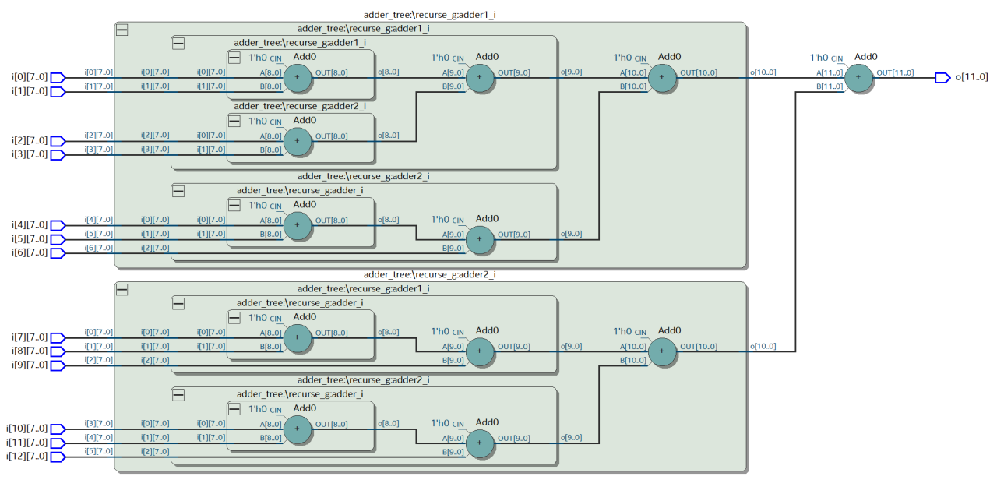Collapse adder2_i block holding i[2], i[3] adder

pyautogui.click(x=234, y=122)
